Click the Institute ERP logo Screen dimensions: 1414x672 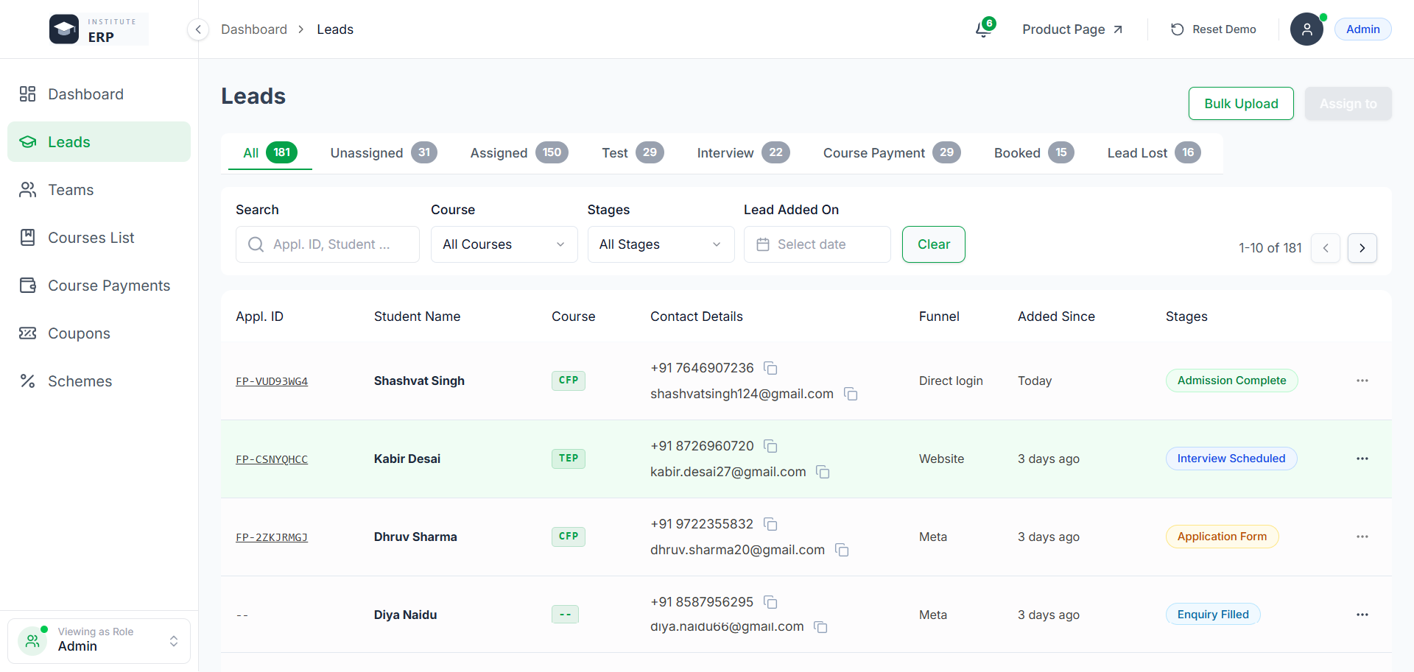99,29
